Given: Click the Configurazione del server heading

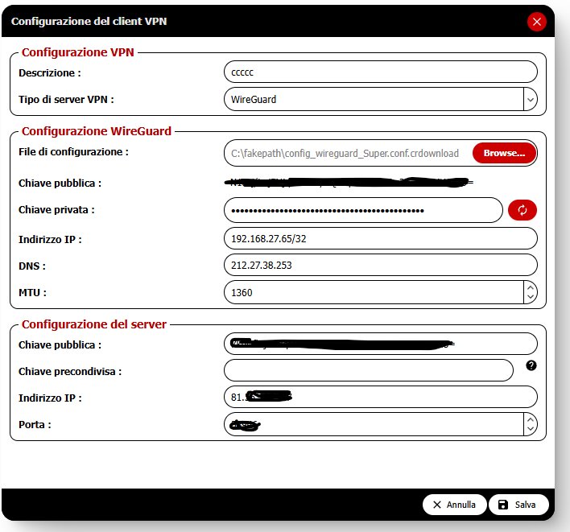Looking at the screenshot, I should coord(93,324).
